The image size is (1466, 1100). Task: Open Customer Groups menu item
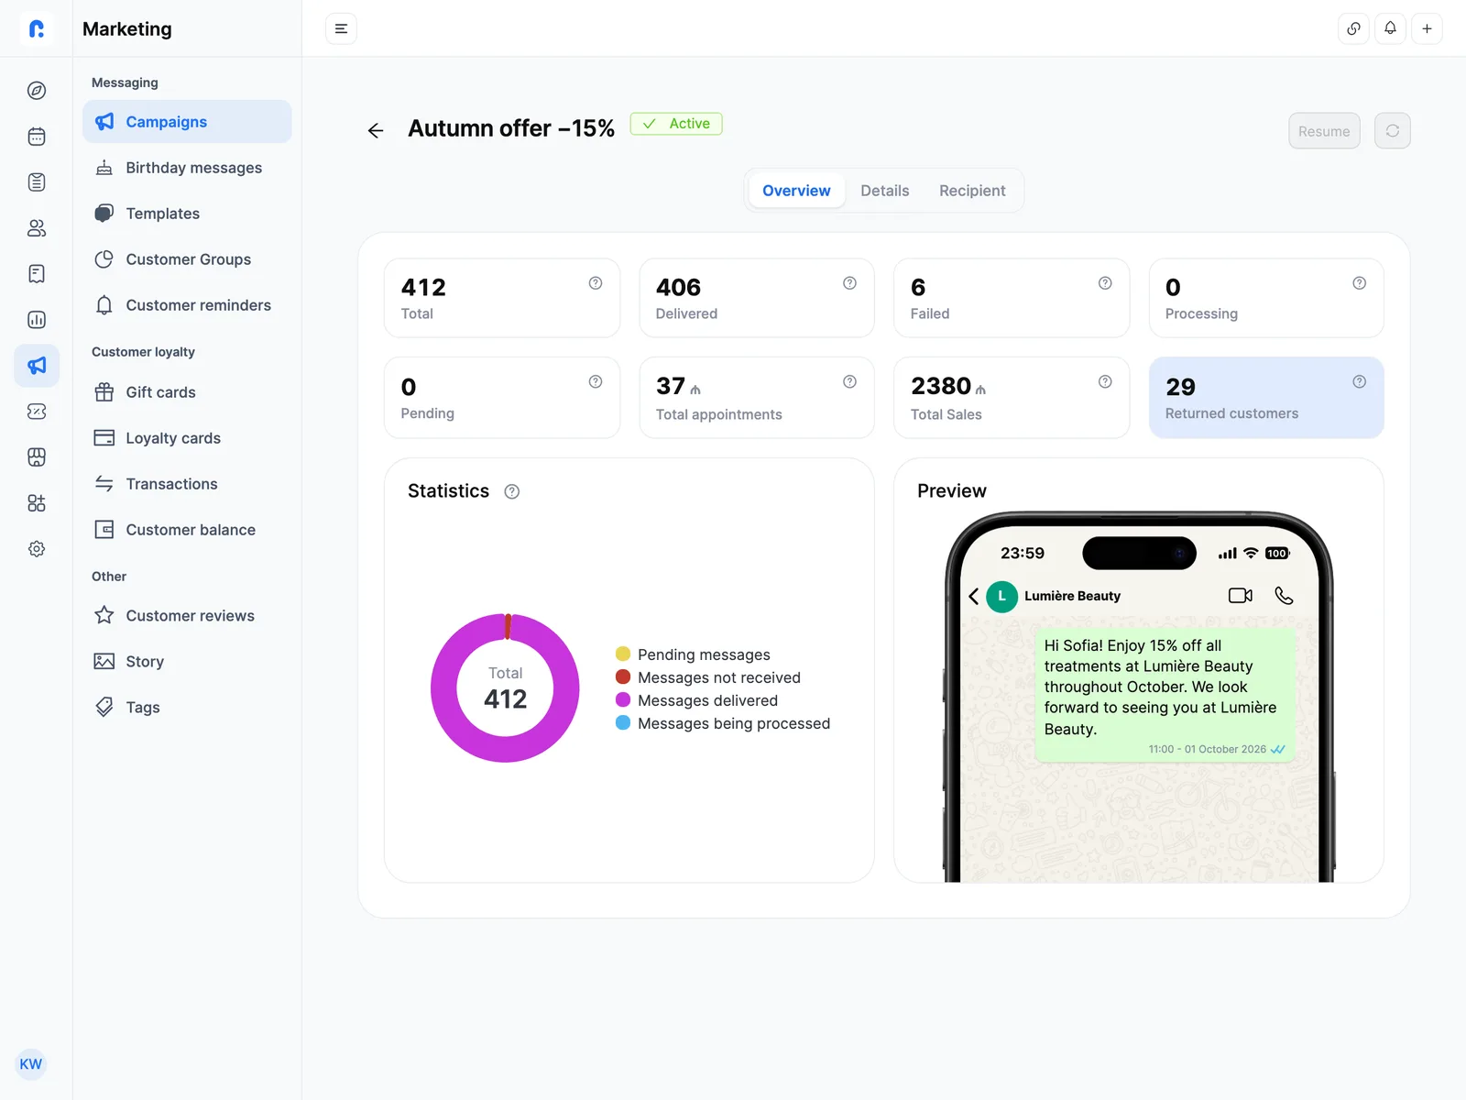point(187,259)
